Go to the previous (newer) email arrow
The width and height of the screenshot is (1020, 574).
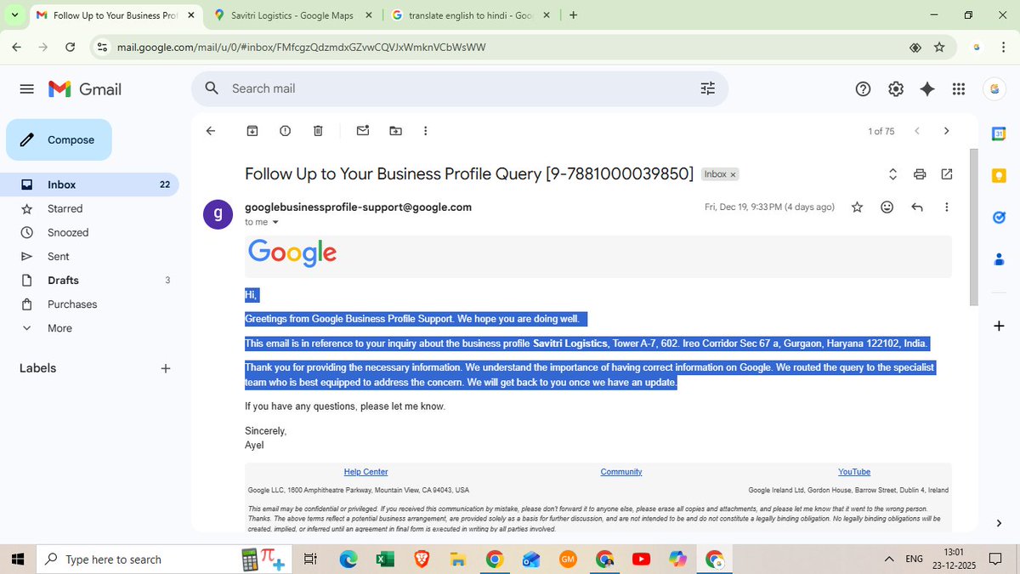tap(916, 131)
